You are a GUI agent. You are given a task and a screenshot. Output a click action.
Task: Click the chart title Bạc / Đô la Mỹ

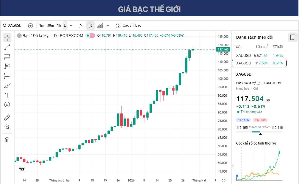(36, 36)
